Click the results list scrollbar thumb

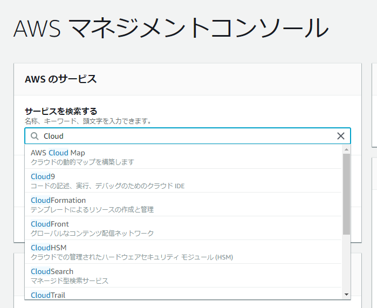[x=346, y=194]
